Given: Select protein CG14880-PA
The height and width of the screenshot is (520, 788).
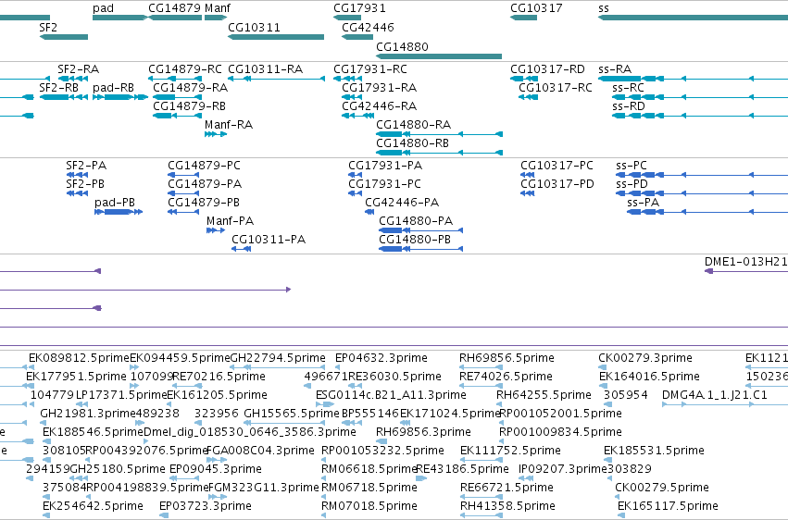Looking at the screenshot, I should point(416,221).
